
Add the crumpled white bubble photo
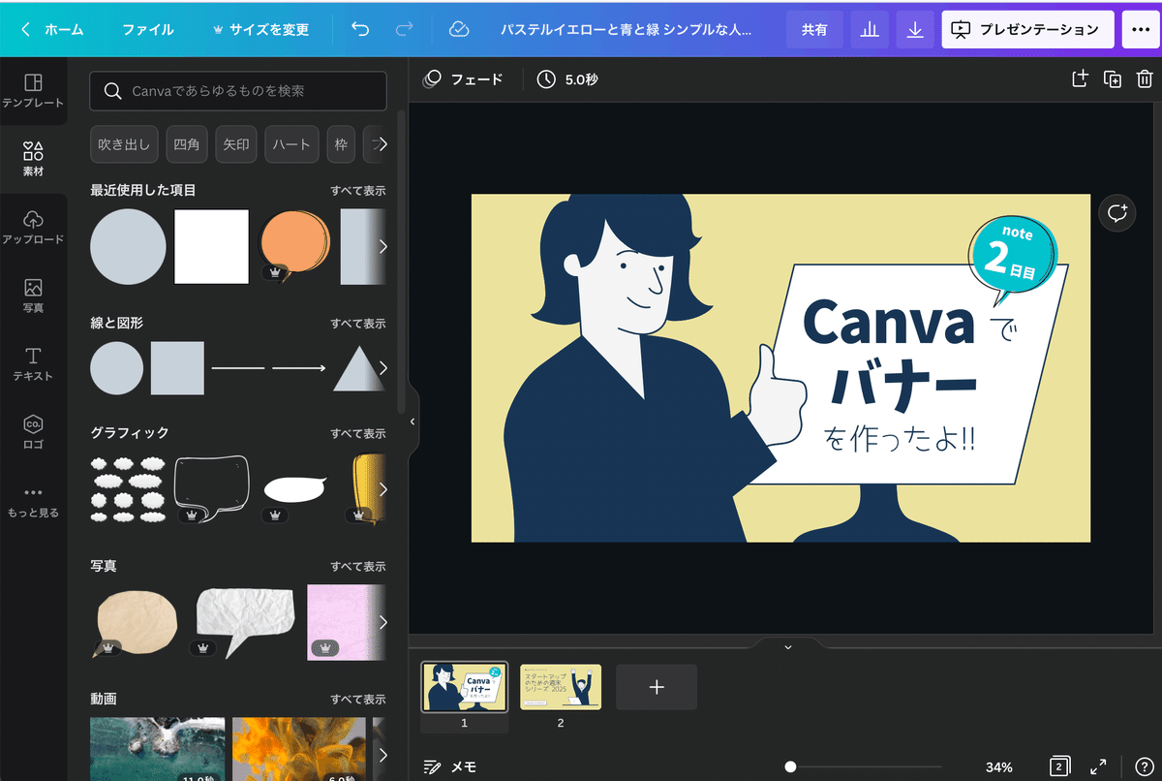coord(244,622)
